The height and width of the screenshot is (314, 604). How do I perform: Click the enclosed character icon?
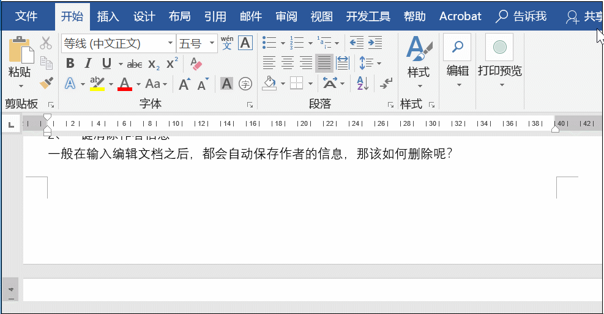click(245, 84)
